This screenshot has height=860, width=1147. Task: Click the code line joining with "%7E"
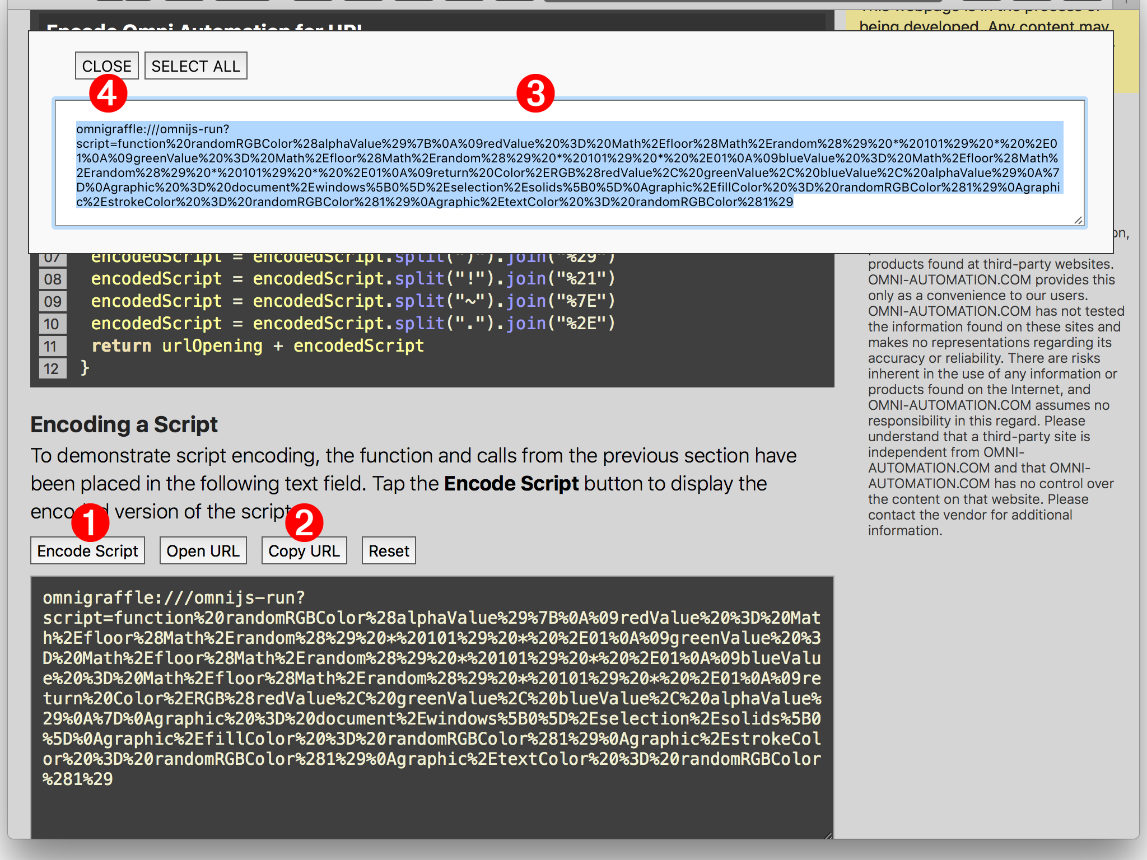[x=353, y=301]
